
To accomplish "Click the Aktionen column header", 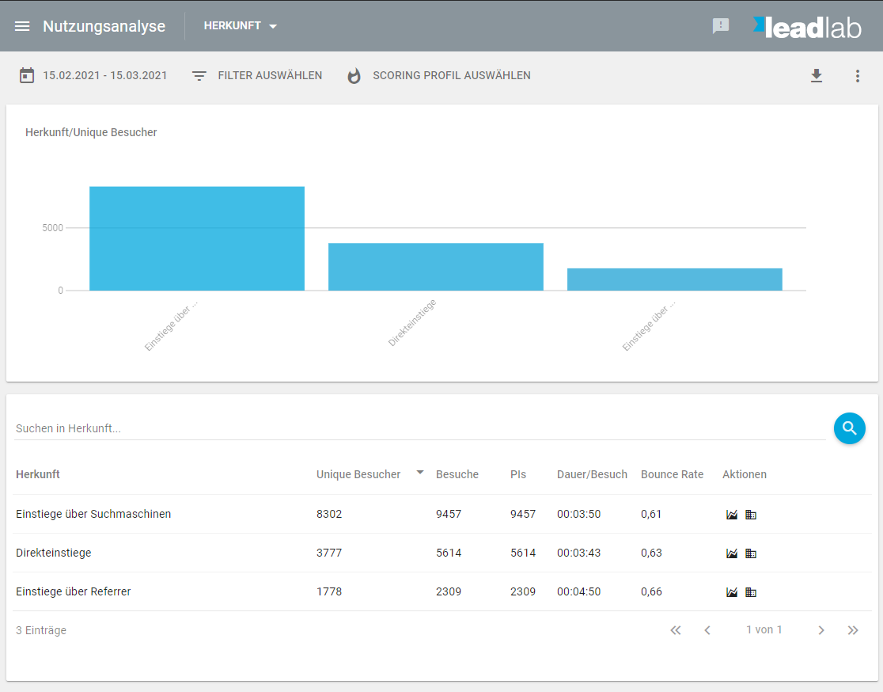I will click(x=745, y=474).
